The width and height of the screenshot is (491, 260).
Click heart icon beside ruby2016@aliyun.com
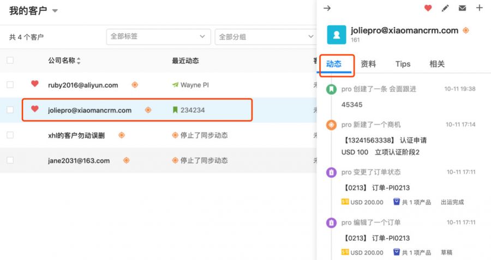coord(35,84)
